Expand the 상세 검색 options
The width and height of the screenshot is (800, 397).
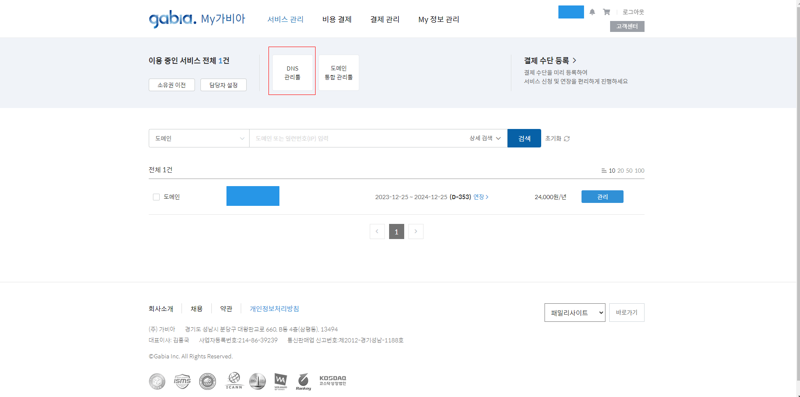click(484, 138)
